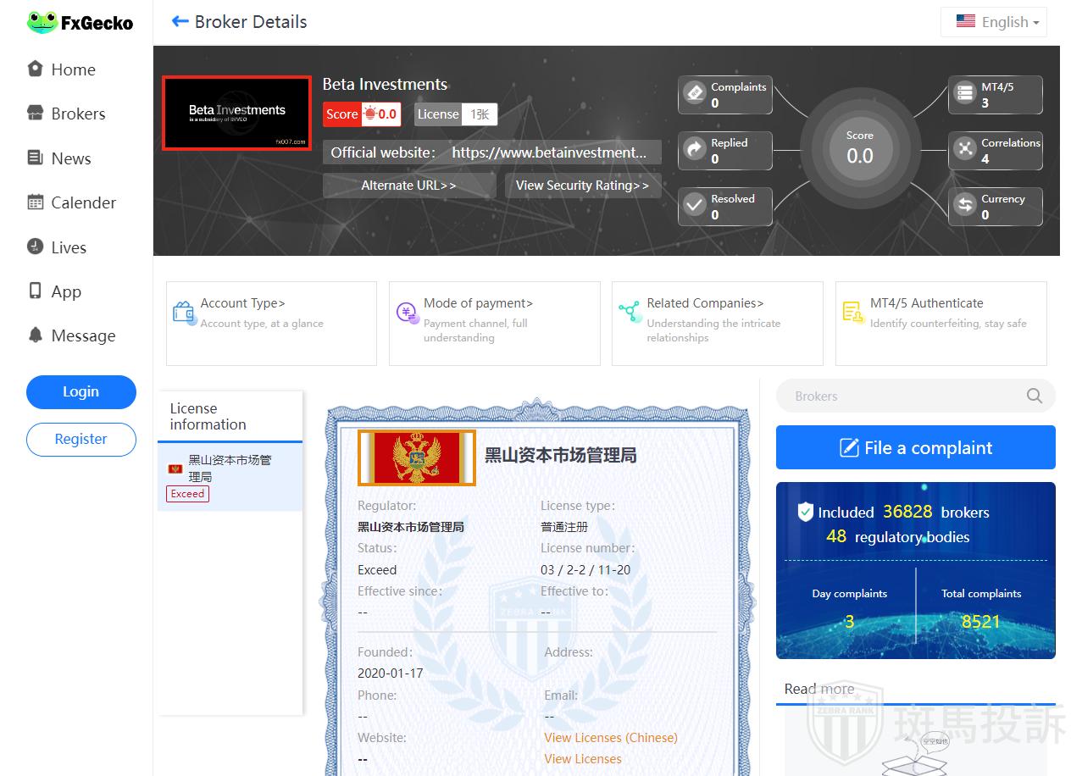Open the Account Type card
The height and width of the screenshot is (776, 1082).
271,323
